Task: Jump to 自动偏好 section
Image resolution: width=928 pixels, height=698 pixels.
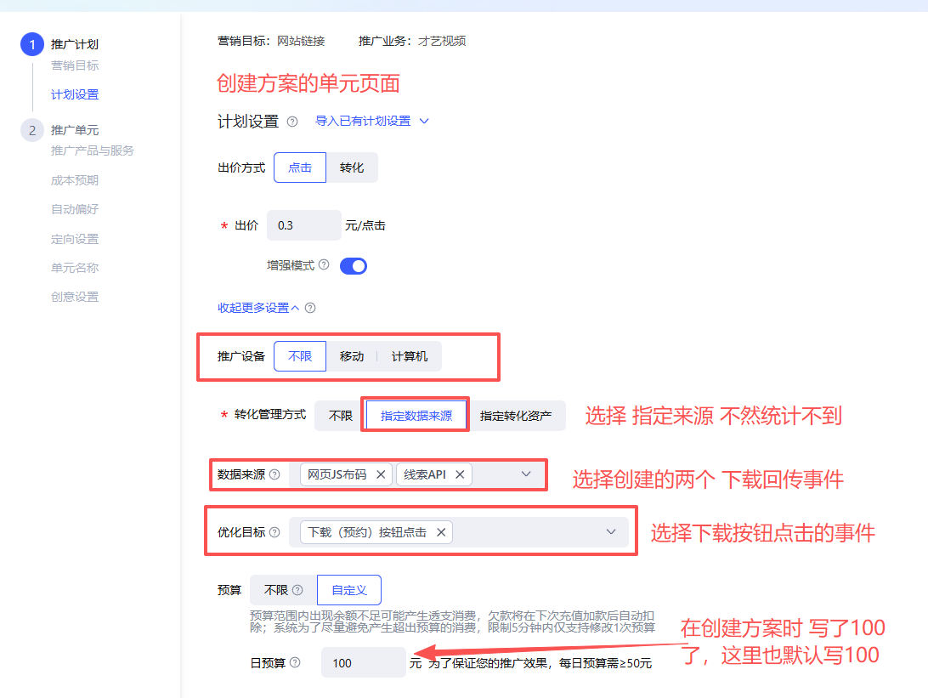Action: pos(75,210)
